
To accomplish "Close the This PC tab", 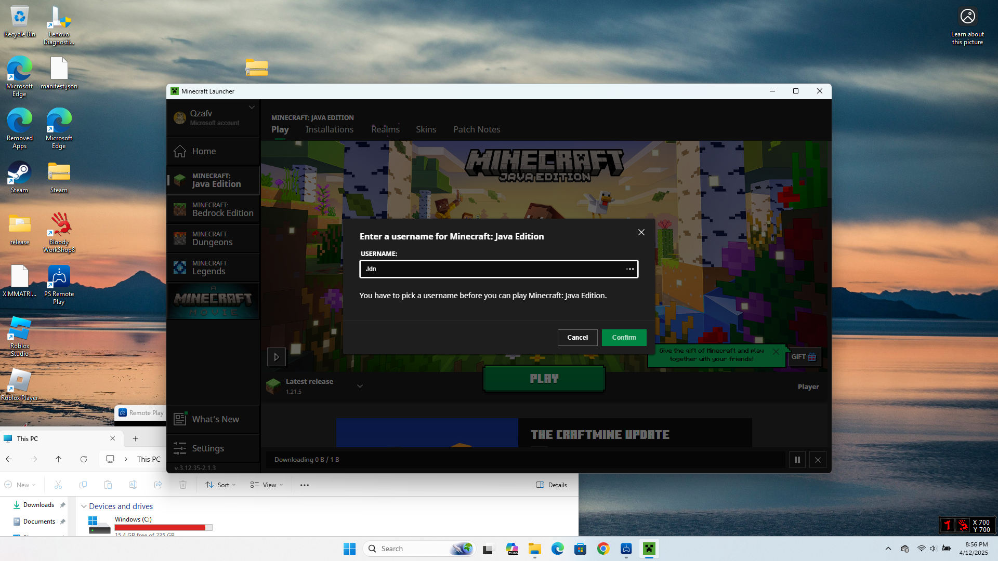I will coord(113,438).
